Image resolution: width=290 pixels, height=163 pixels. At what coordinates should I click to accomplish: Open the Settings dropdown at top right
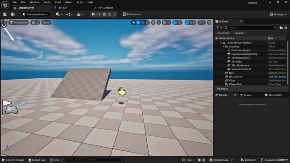tap(278, 14)
